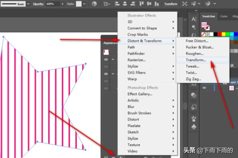
Task: Hide Layer 1 using its eye icon
Action: pyautogui.click(x=204, y=88)
